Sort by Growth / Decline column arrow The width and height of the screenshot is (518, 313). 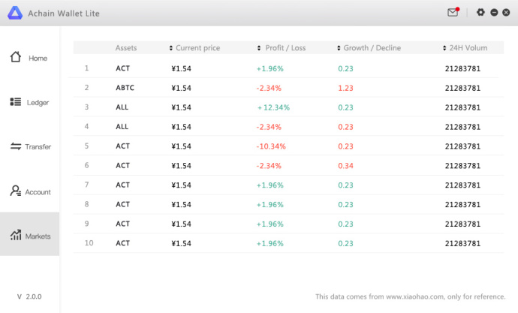(x=339, y=48)
